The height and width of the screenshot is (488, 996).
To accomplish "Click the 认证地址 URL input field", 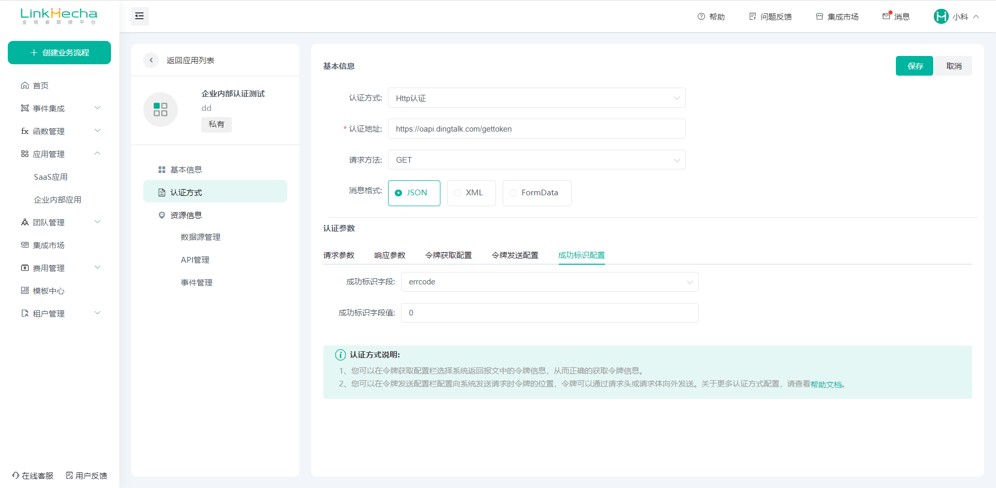I will [x=536, y=129].
